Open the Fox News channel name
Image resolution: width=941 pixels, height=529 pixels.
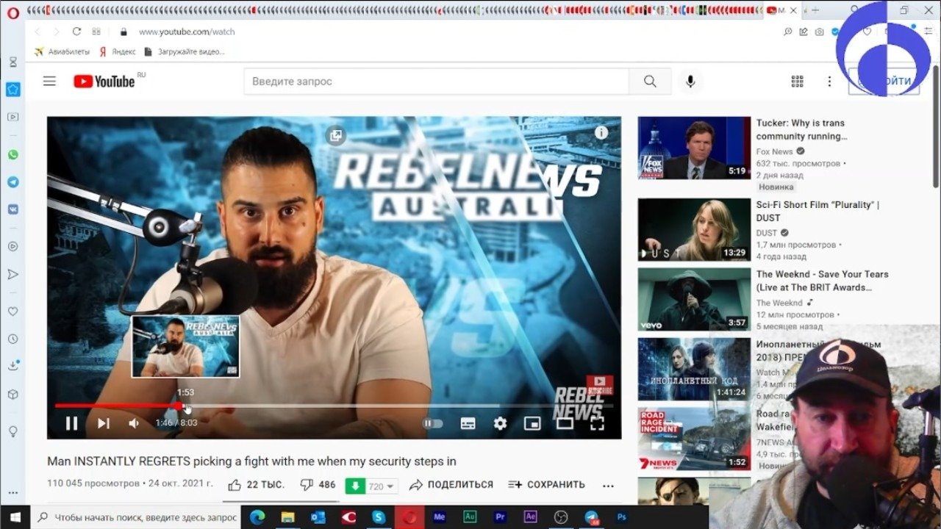point(775,151)
